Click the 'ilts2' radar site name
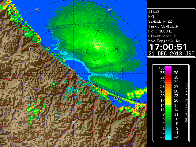 [x=154, y=12]
